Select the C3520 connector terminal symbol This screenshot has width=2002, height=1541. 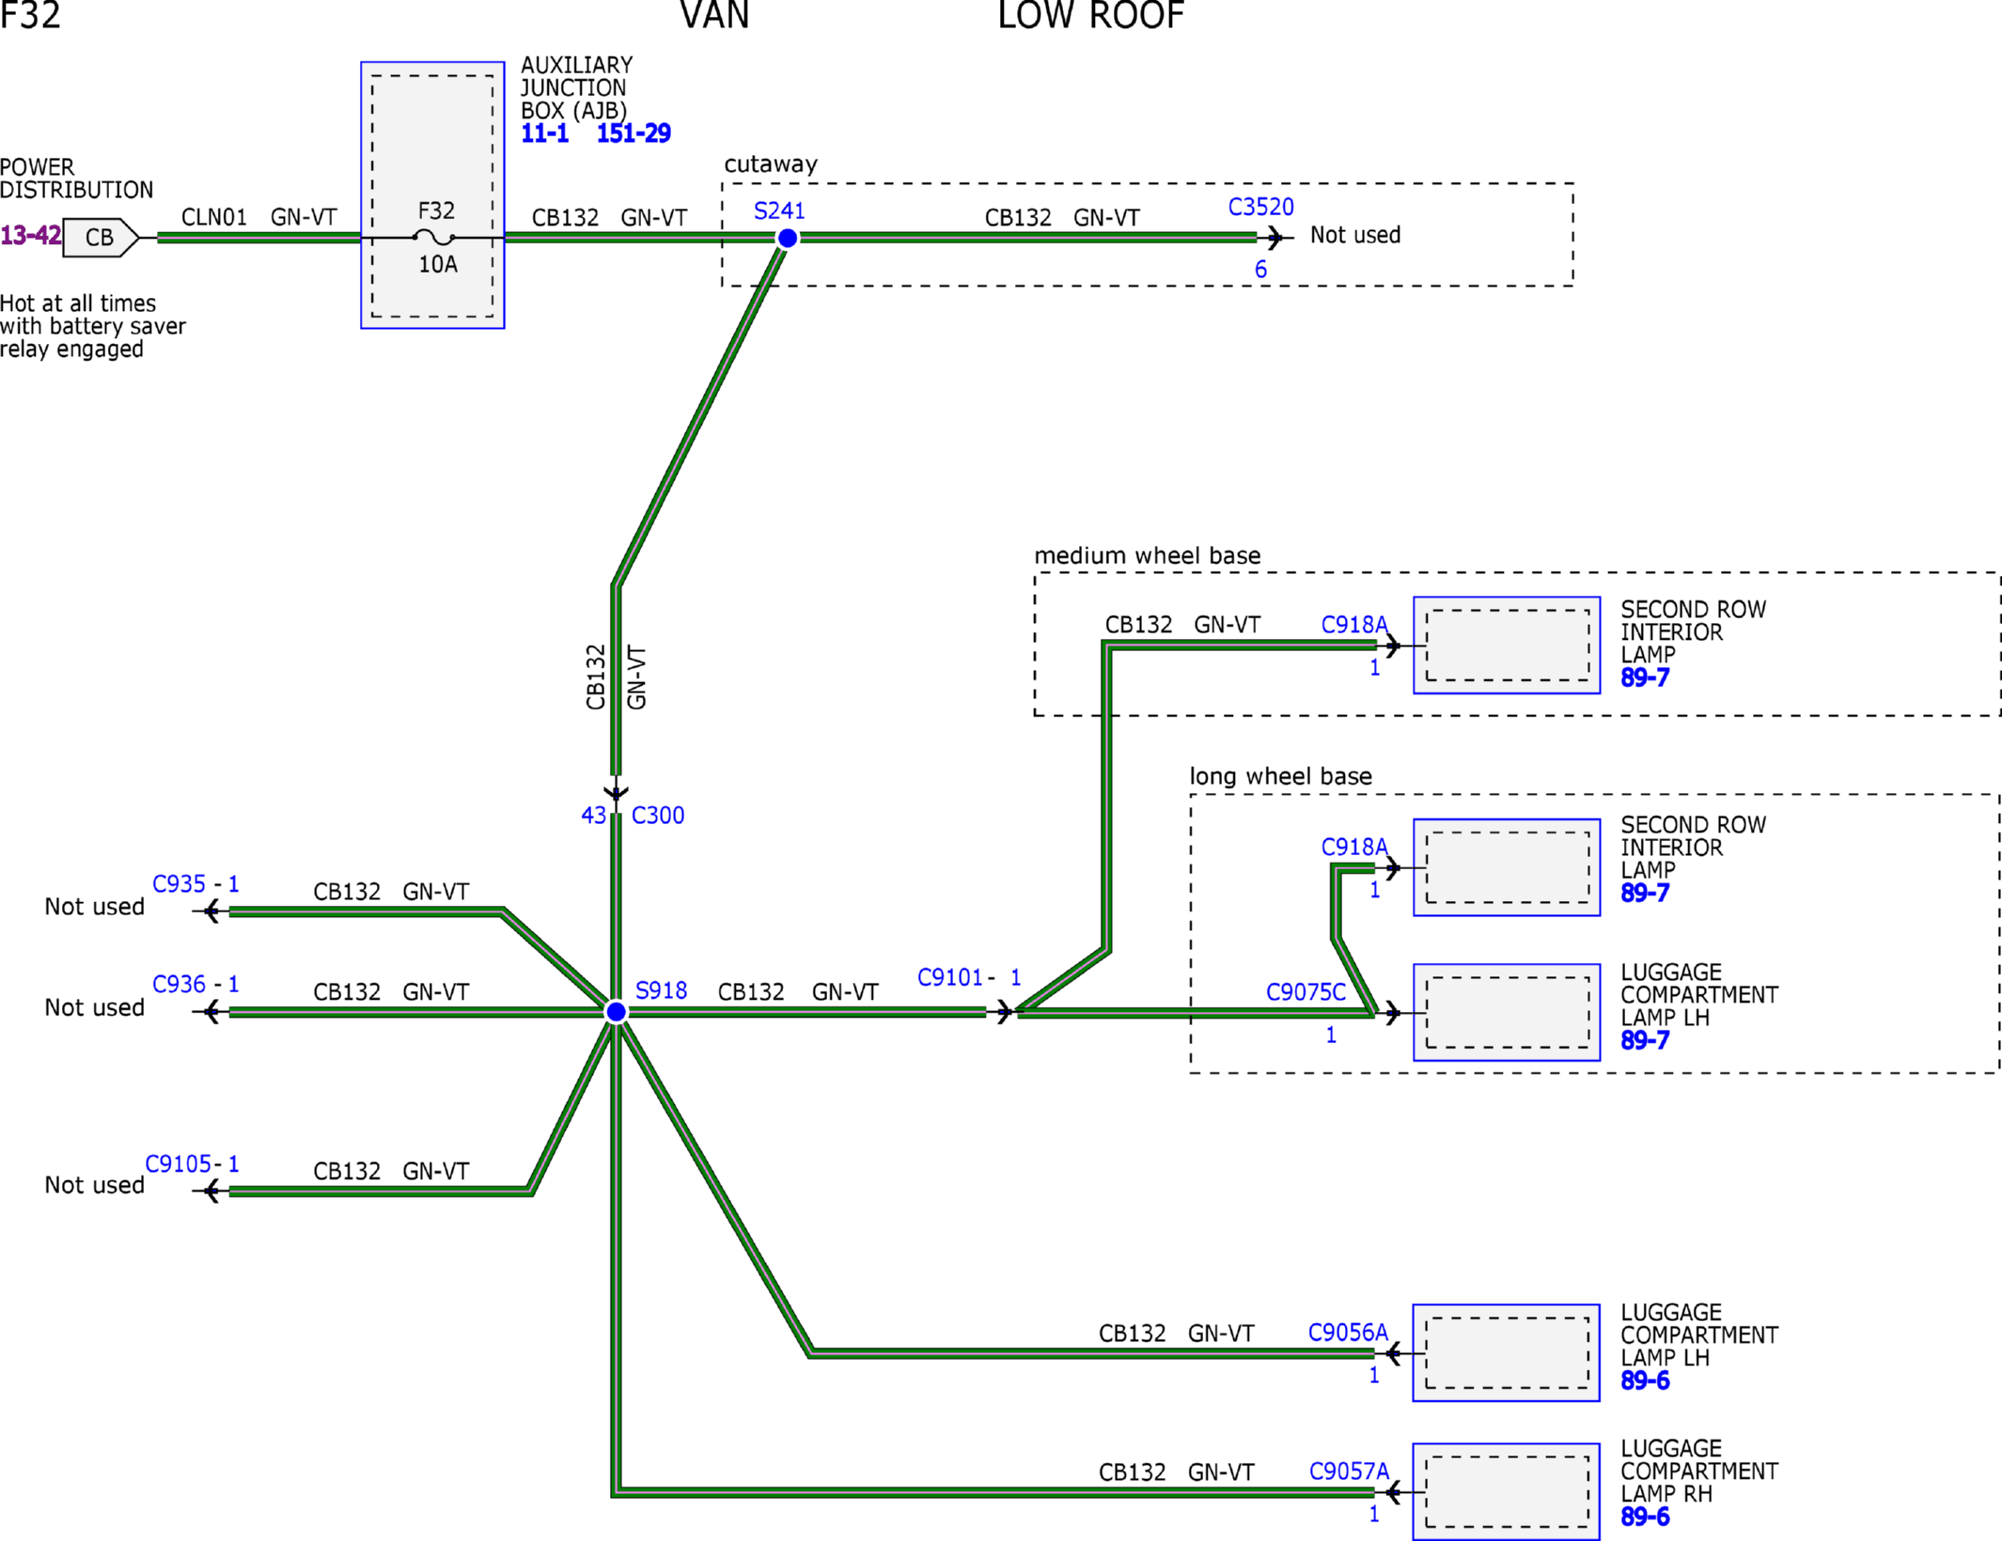point(1274,237)
